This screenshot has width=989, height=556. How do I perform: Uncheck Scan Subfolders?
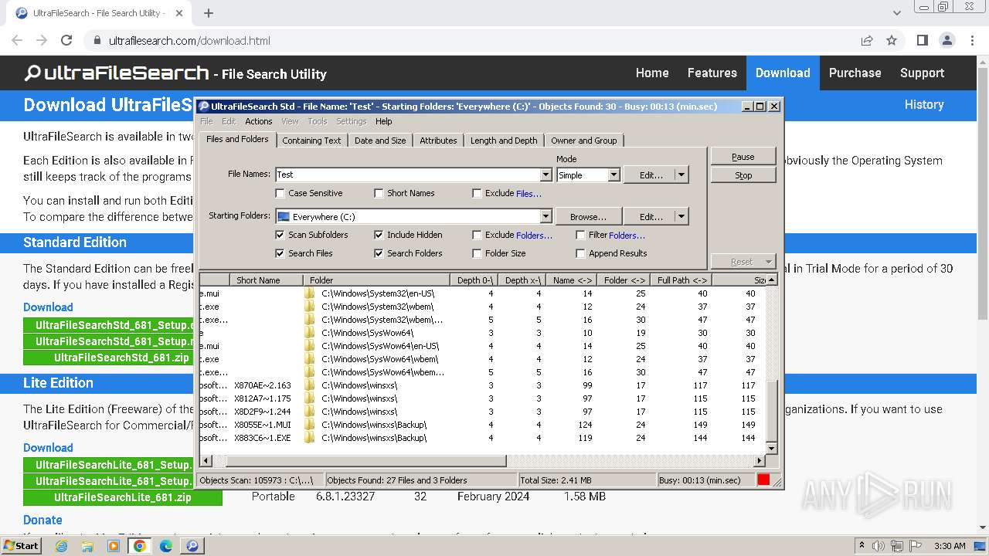pyautogui.click(x=280, y=235)
